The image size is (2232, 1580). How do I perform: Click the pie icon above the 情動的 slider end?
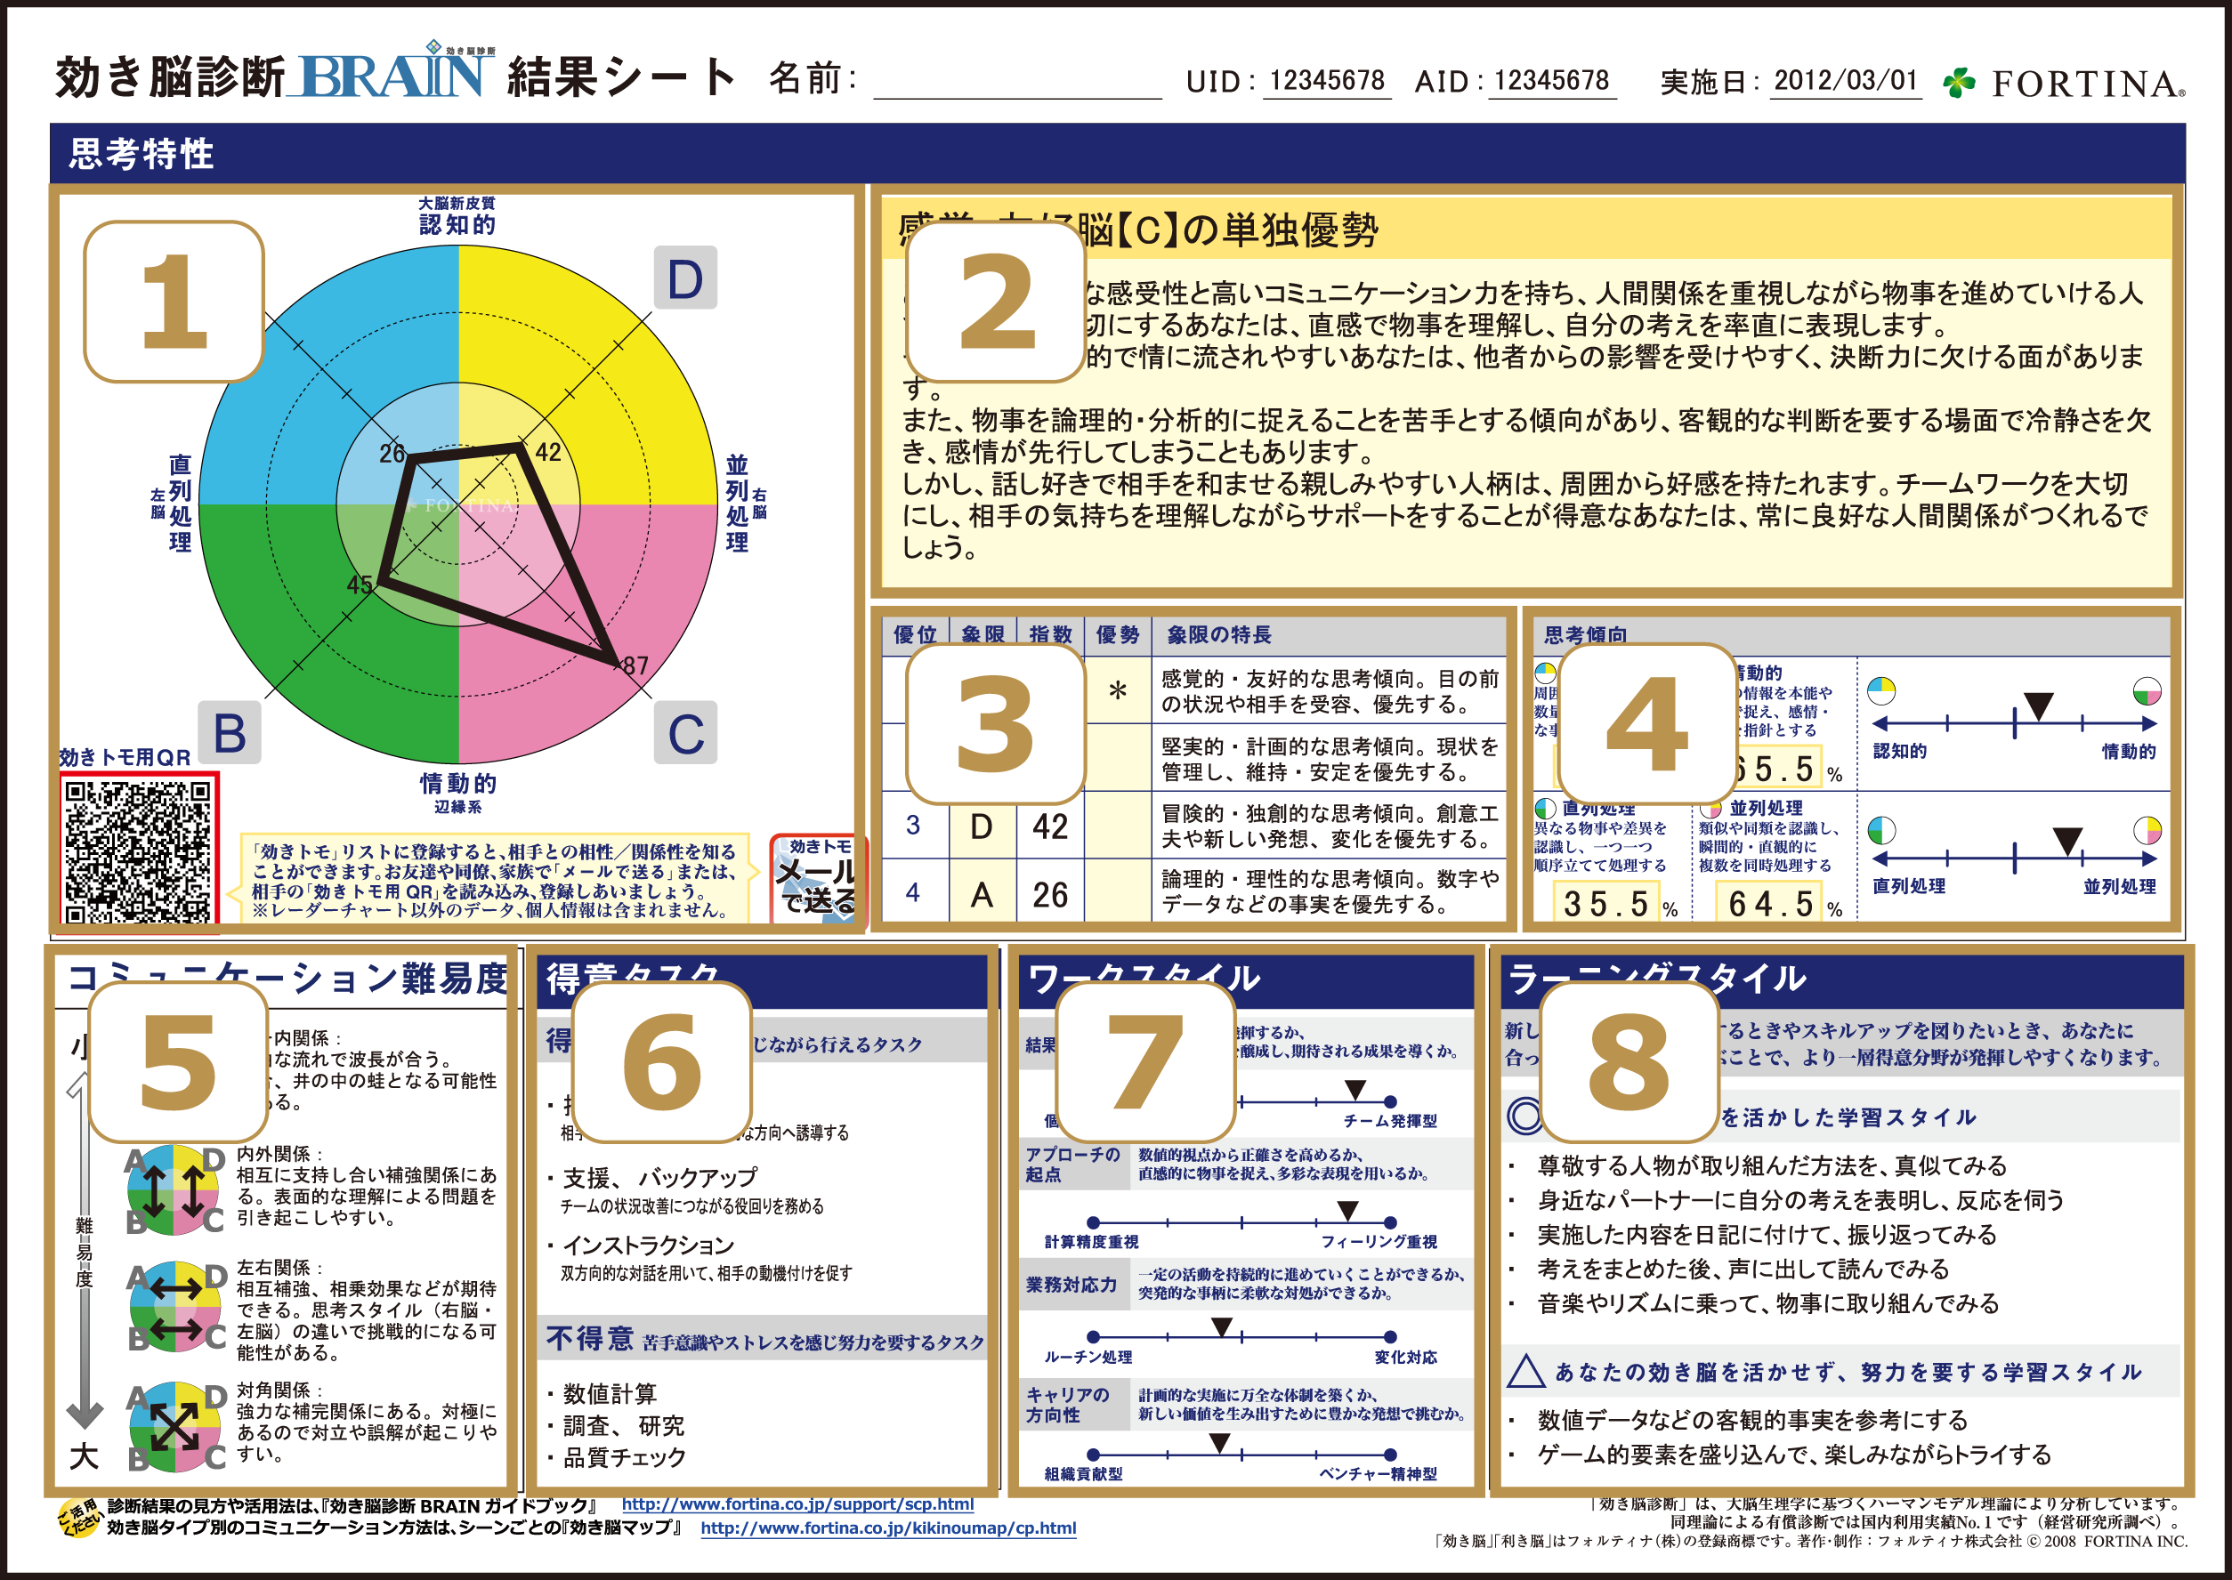[2147, 690]
